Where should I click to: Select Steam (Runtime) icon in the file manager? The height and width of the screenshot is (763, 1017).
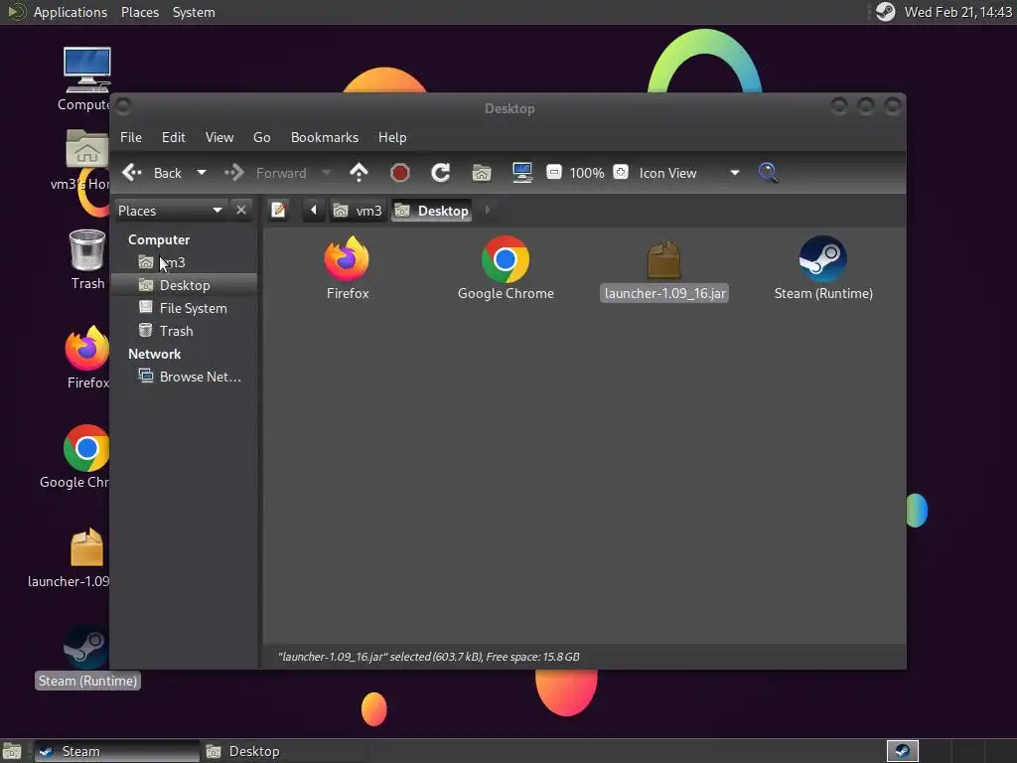[x=823, y=268]
